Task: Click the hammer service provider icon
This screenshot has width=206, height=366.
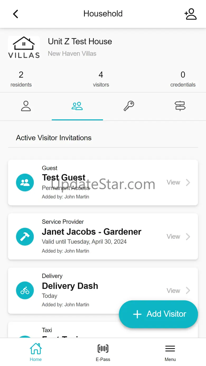Action: [x=25, y=237]
